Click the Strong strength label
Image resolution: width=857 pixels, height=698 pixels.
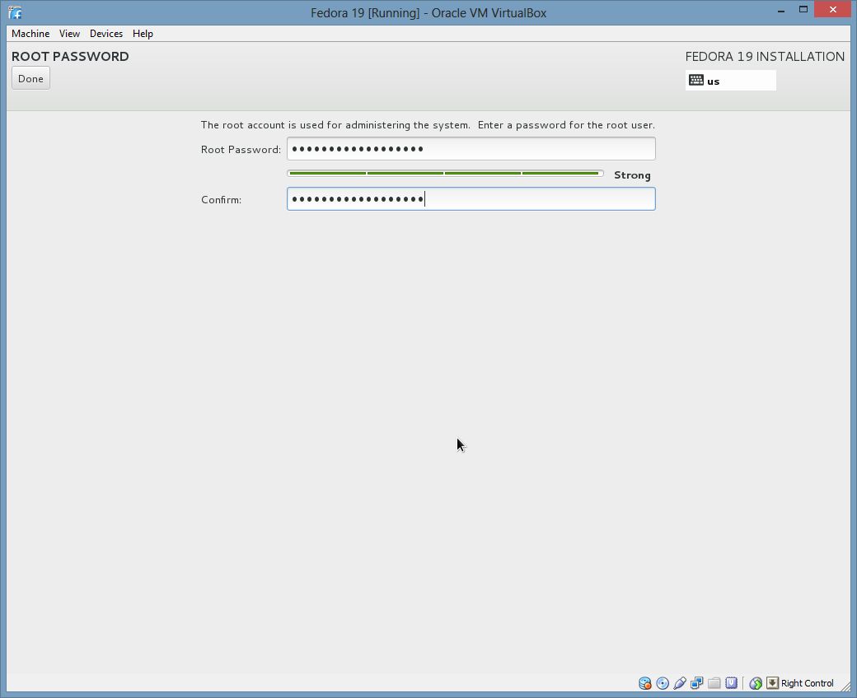(x=632, y=175)
